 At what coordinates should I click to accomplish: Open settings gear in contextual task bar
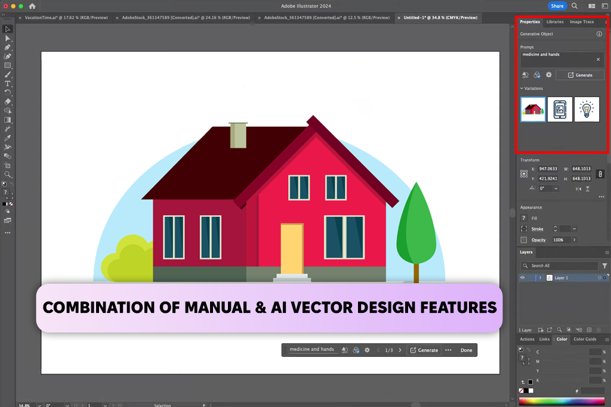point(367,350)
